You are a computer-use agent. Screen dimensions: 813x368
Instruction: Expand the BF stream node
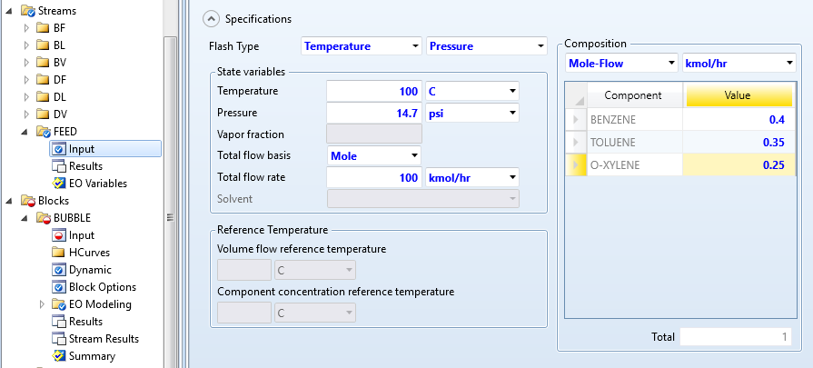pos(27,28)
